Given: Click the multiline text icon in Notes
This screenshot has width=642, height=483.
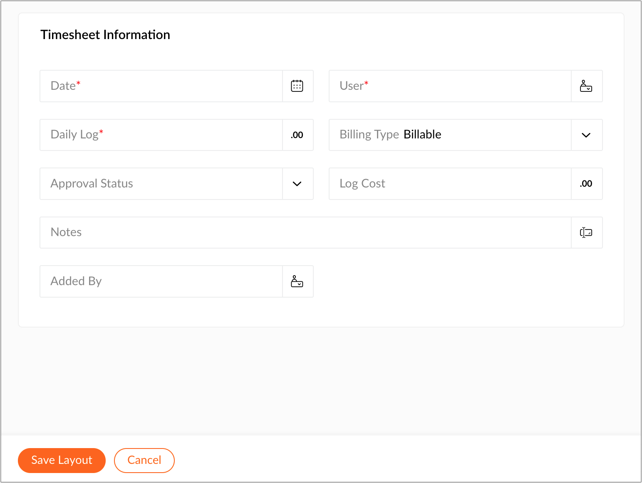Looking at the screenshot, I should pos(586,232).
